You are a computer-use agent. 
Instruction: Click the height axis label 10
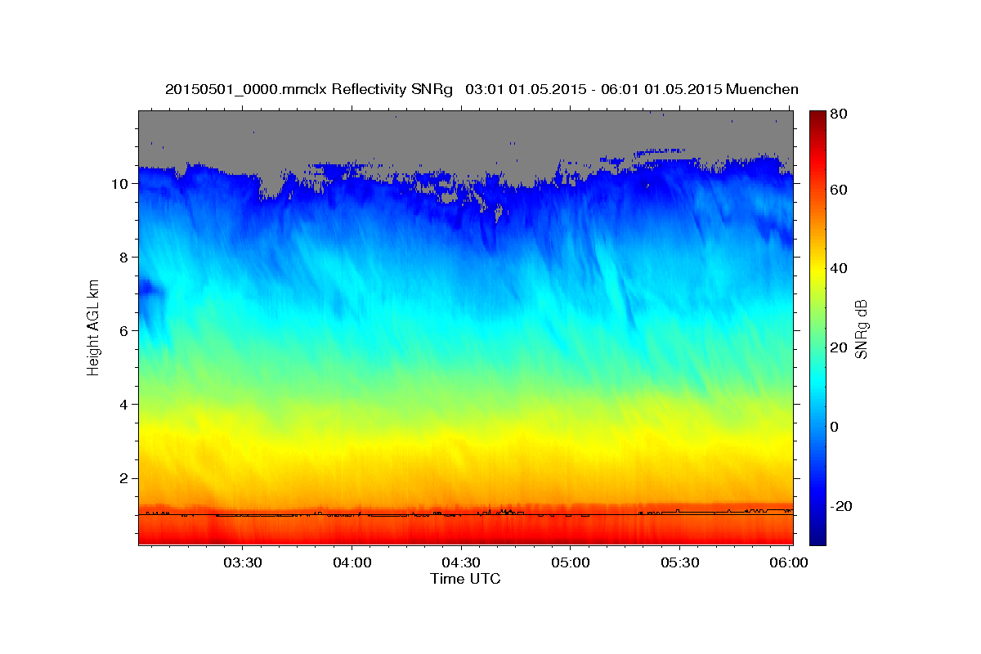coord(119,184)
